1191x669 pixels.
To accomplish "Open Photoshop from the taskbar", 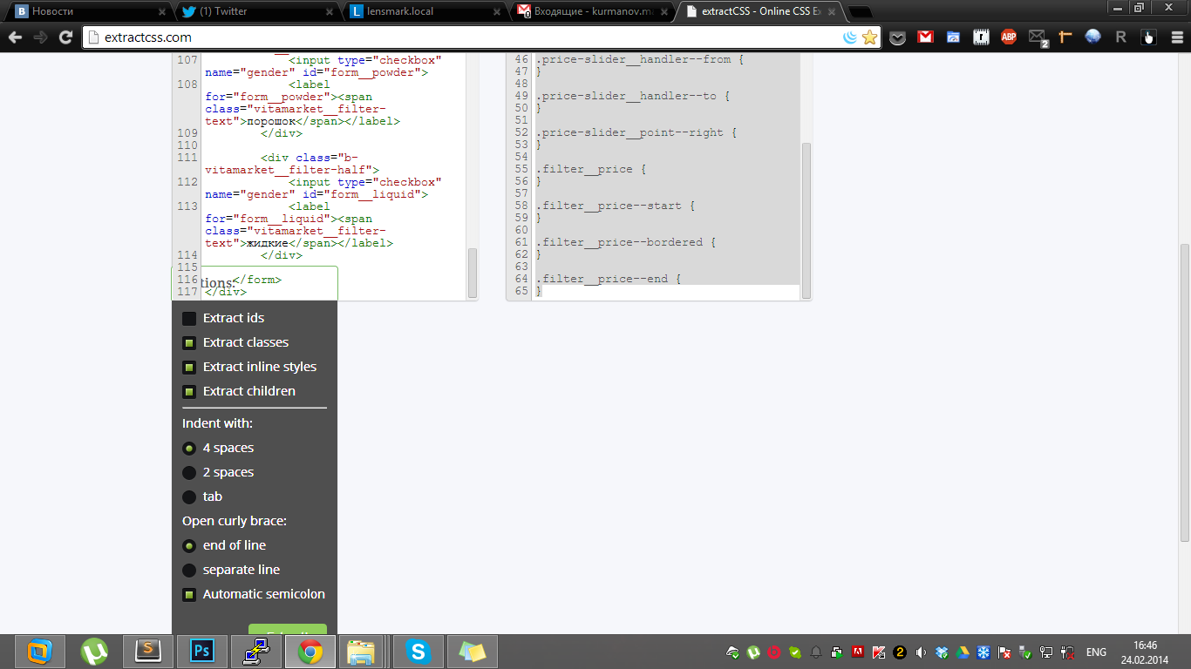I will point(202,652).
